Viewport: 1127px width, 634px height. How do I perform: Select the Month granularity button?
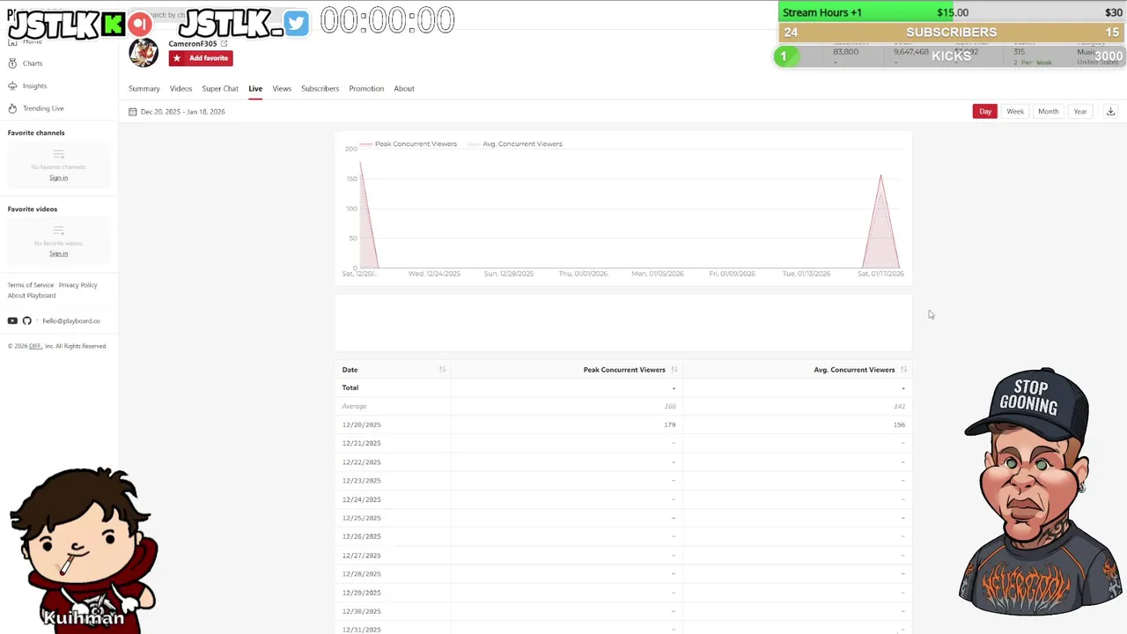1048,111
